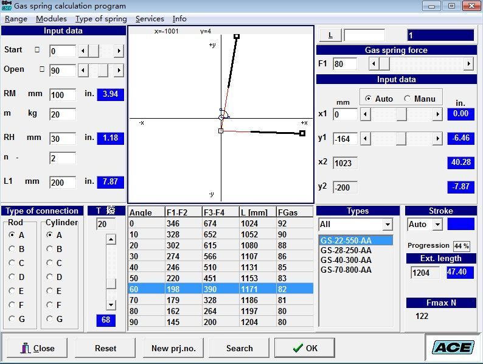Click the RH mm input field
483x364 pixels.
(63, 138)
